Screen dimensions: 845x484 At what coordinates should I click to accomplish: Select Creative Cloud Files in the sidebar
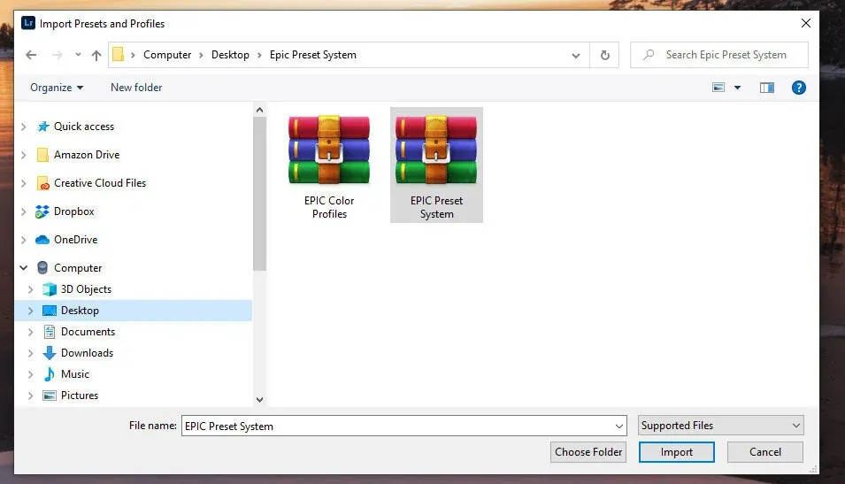pyautogui.click(x=100, y=183)
